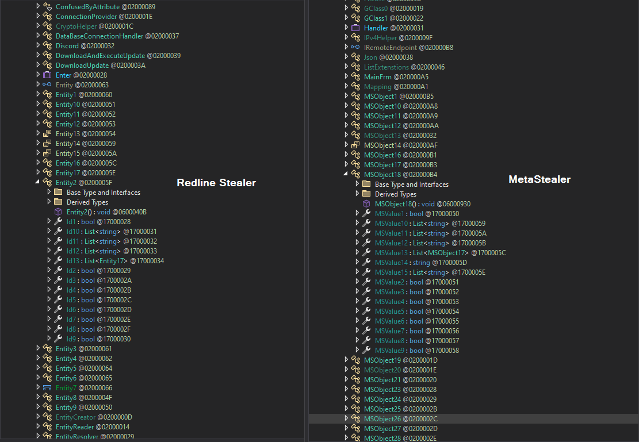Expand the MSValue13 property node
Image resolution: width=639 pixels, height=442 pixels.
(357, 252)
